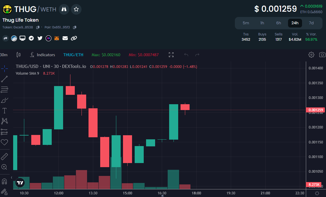Switch the THUG/ETH price pair
326x197 pixels.
pos(73,55)
